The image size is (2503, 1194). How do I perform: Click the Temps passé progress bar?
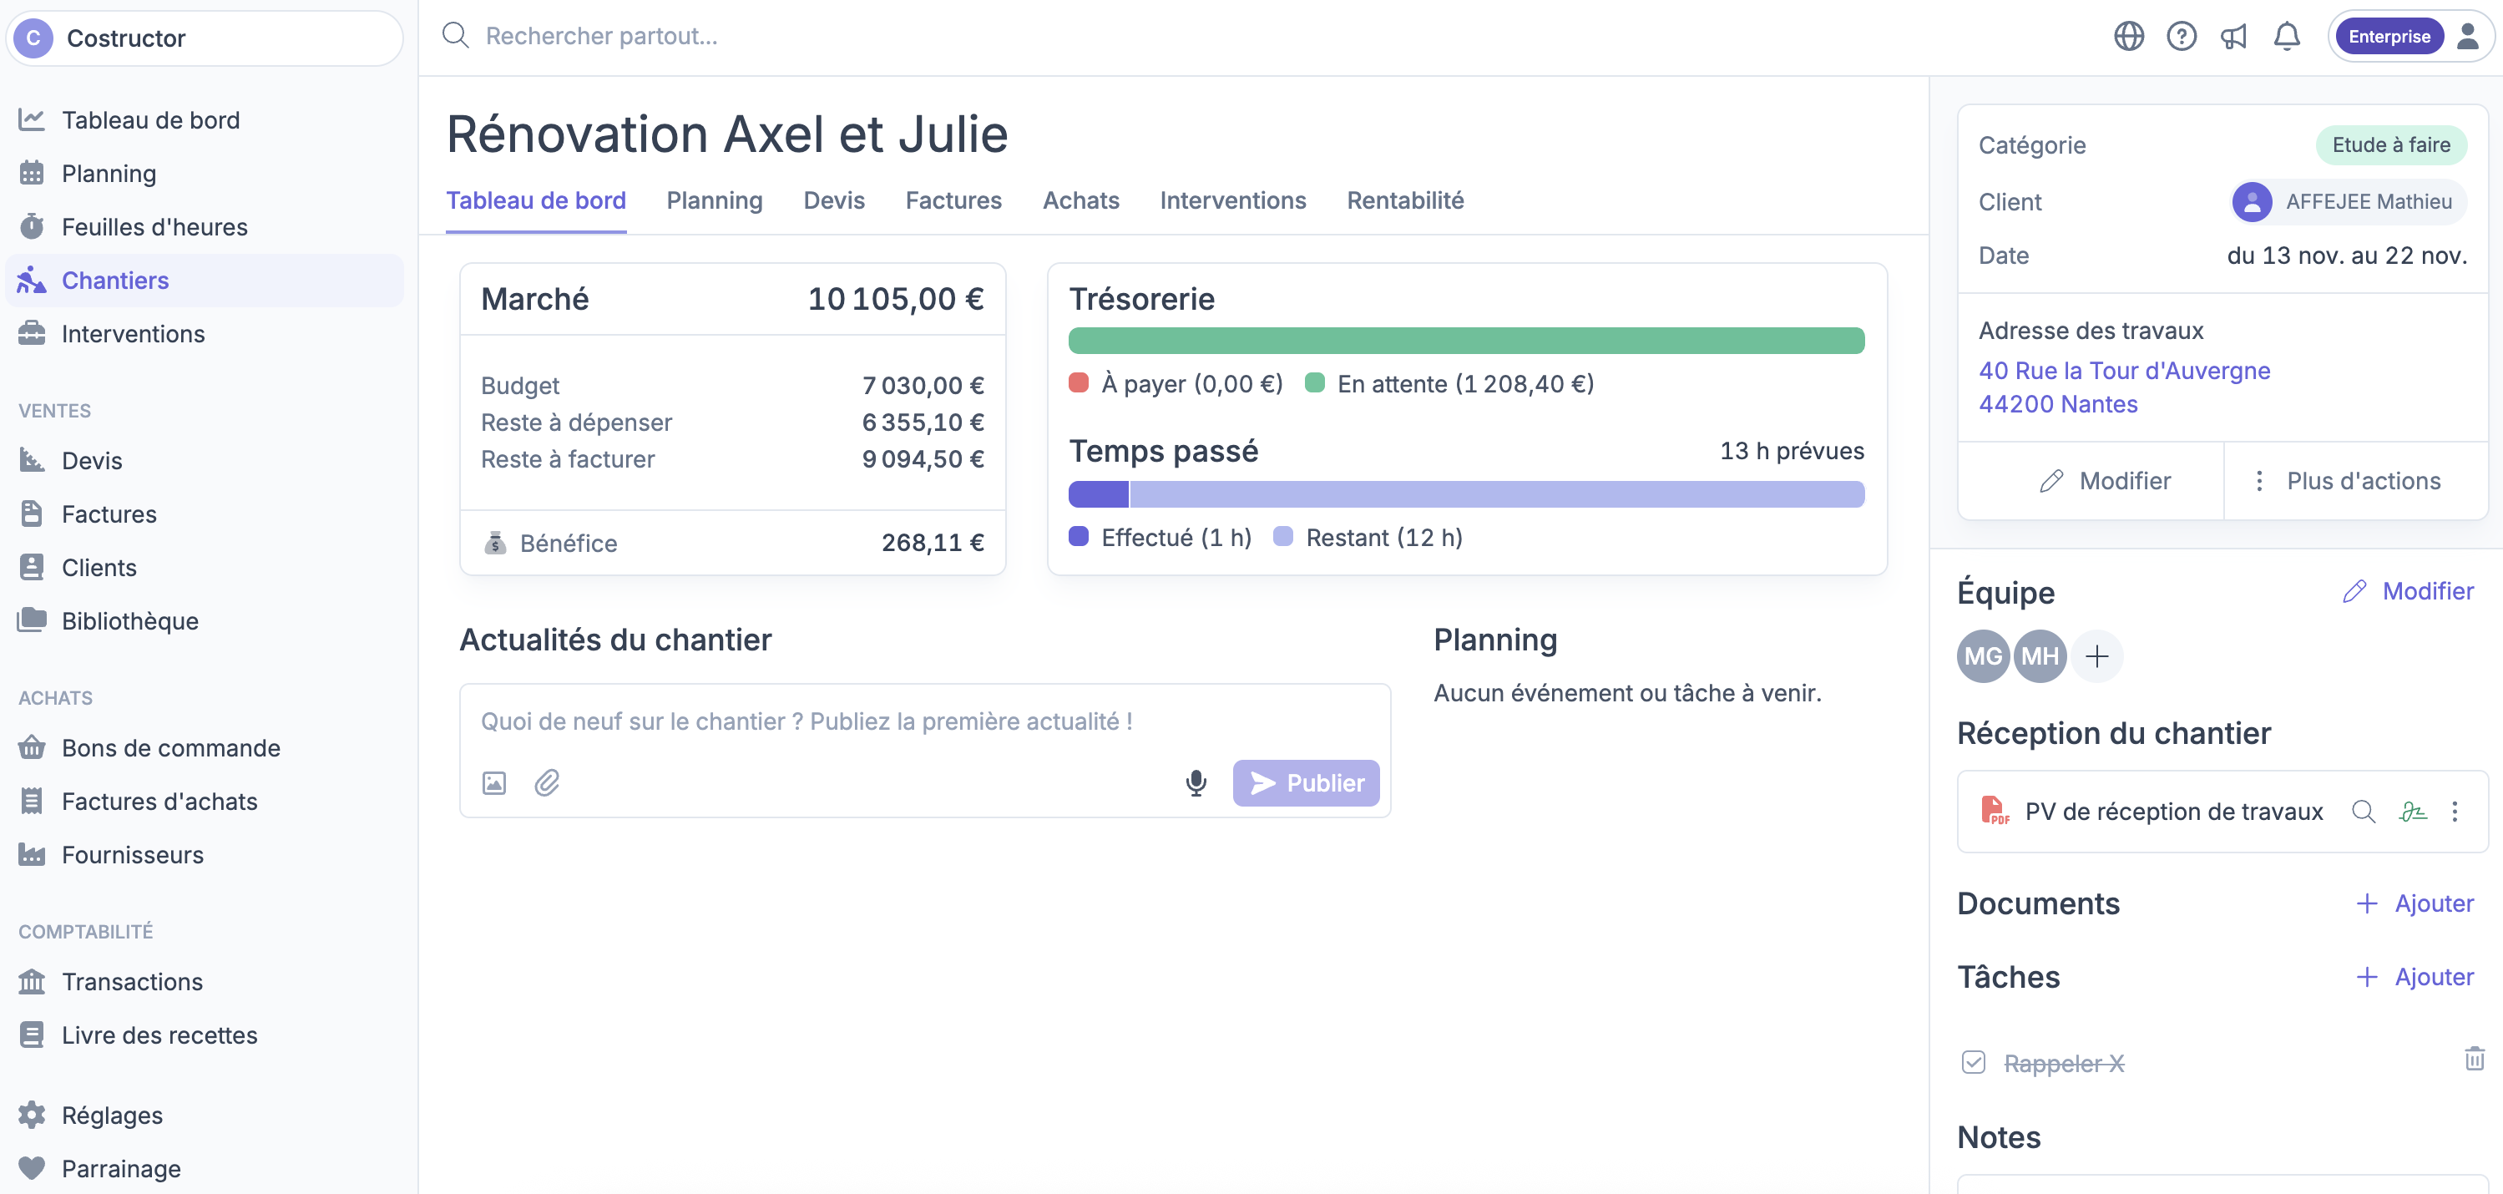(1465, 494)
